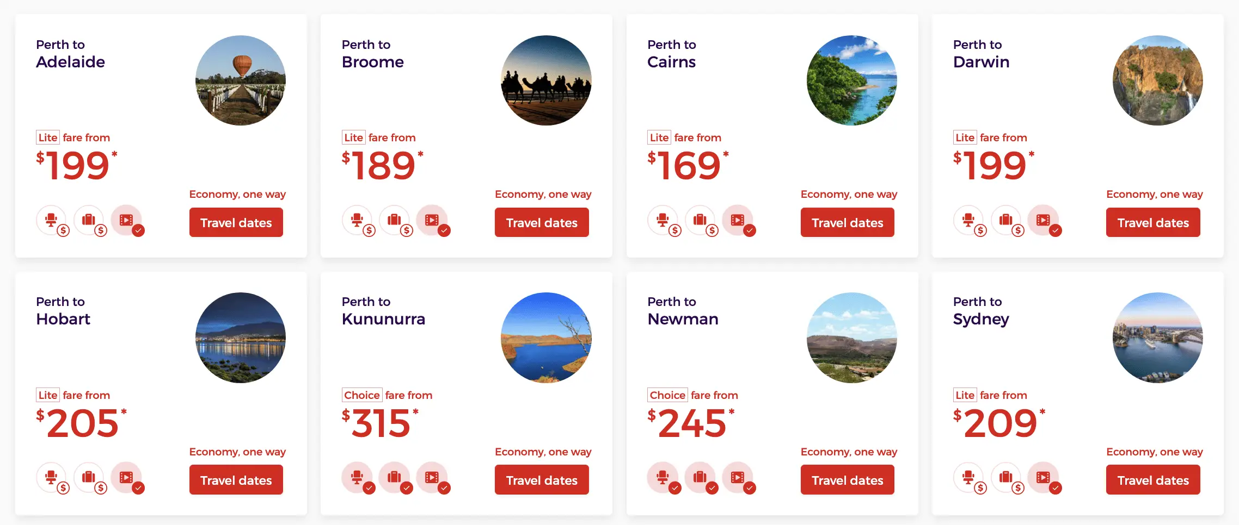Click included baggage icon on Newman card
The image size is (1239, 525).
coord(700,477)
